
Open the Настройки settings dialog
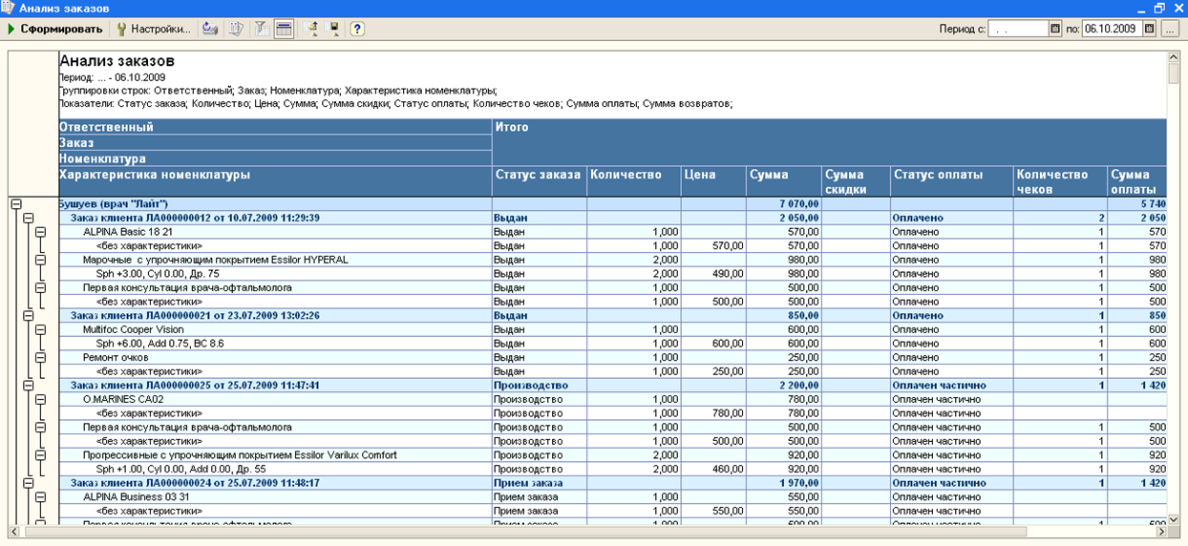click(x=153, y=29)
